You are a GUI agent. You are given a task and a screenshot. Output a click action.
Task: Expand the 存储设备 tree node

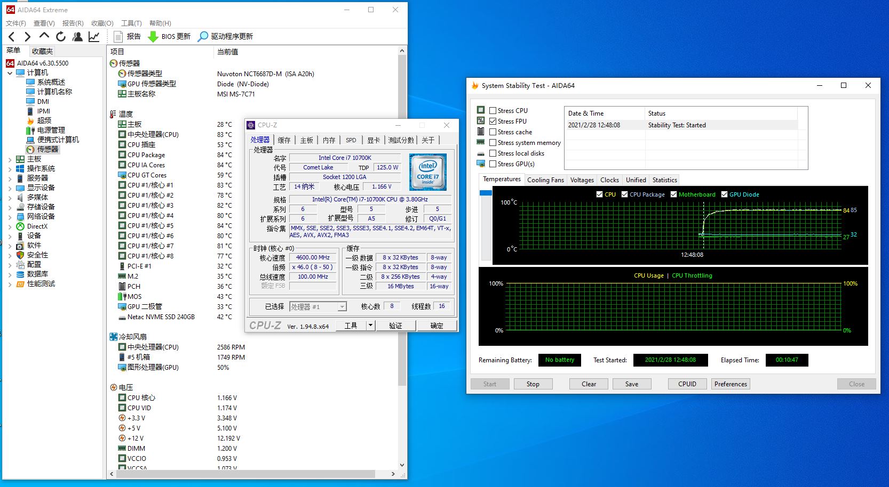[10, 207]
